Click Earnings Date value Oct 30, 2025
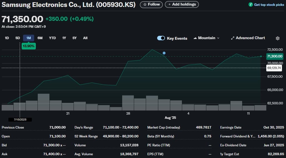 tap(274, 127)
